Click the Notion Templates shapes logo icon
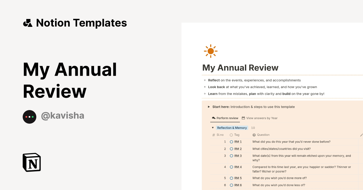This screenshot has height=190, width=363. (28, 23)
